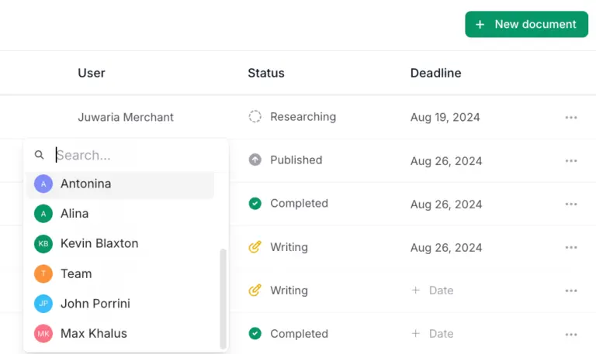Click Max Khalus's MK avatar icon
The image size is (596, 354).
pyautogui.click(x=43, y=334)
